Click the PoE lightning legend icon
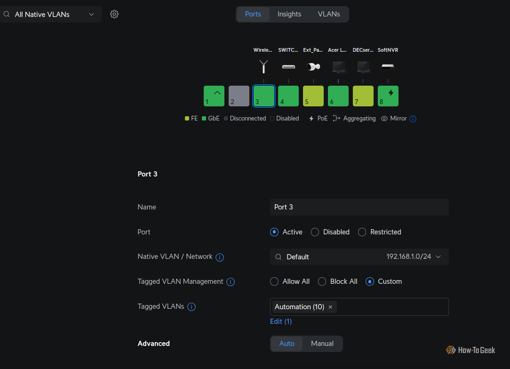The width and height of the screenshot is (510, 369). click(x=311, y=119)
